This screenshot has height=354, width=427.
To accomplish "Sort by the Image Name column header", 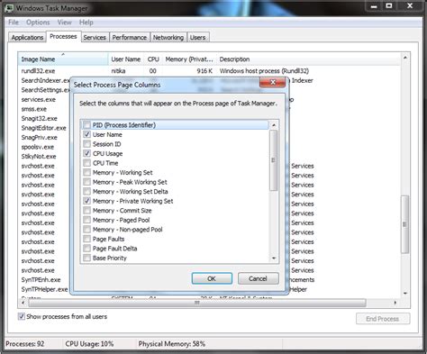I will [63, 59].
